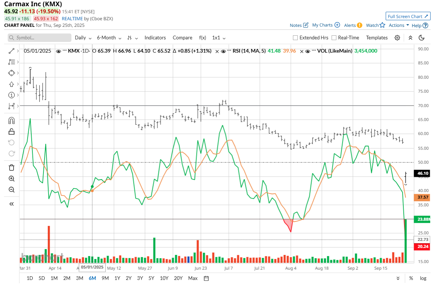The image size is (442, 284).
Task: Zoom out of the chart
Action: point(11,190)
